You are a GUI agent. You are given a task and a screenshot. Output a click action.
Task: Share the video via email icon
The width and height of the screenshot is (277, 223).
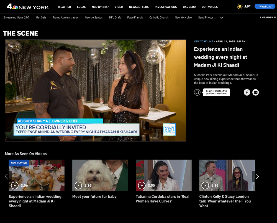click(255, 92)
